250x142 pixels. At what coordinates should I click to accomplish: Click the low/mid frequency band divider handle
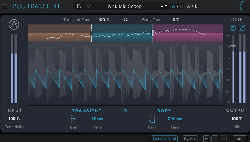click(91, 33)
